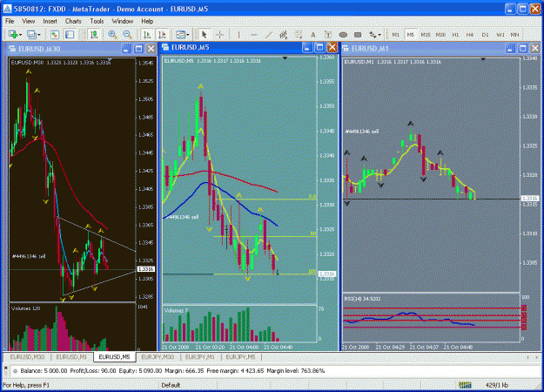This screenshot has width=544, height=392.
Task: Open the Tools menu
Action: click(x=97, y=21)
